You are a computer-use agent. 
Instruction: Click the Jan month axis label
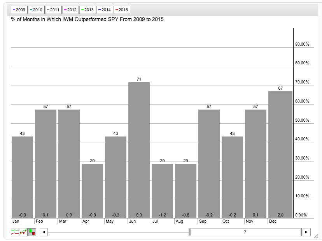point(16,221)
